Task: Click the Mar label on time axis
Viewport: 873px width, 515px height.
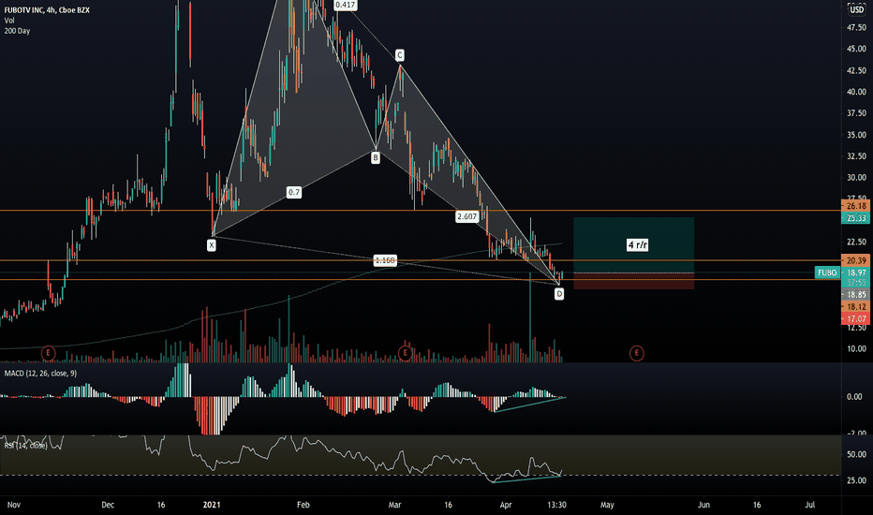Action: [394, 505]
